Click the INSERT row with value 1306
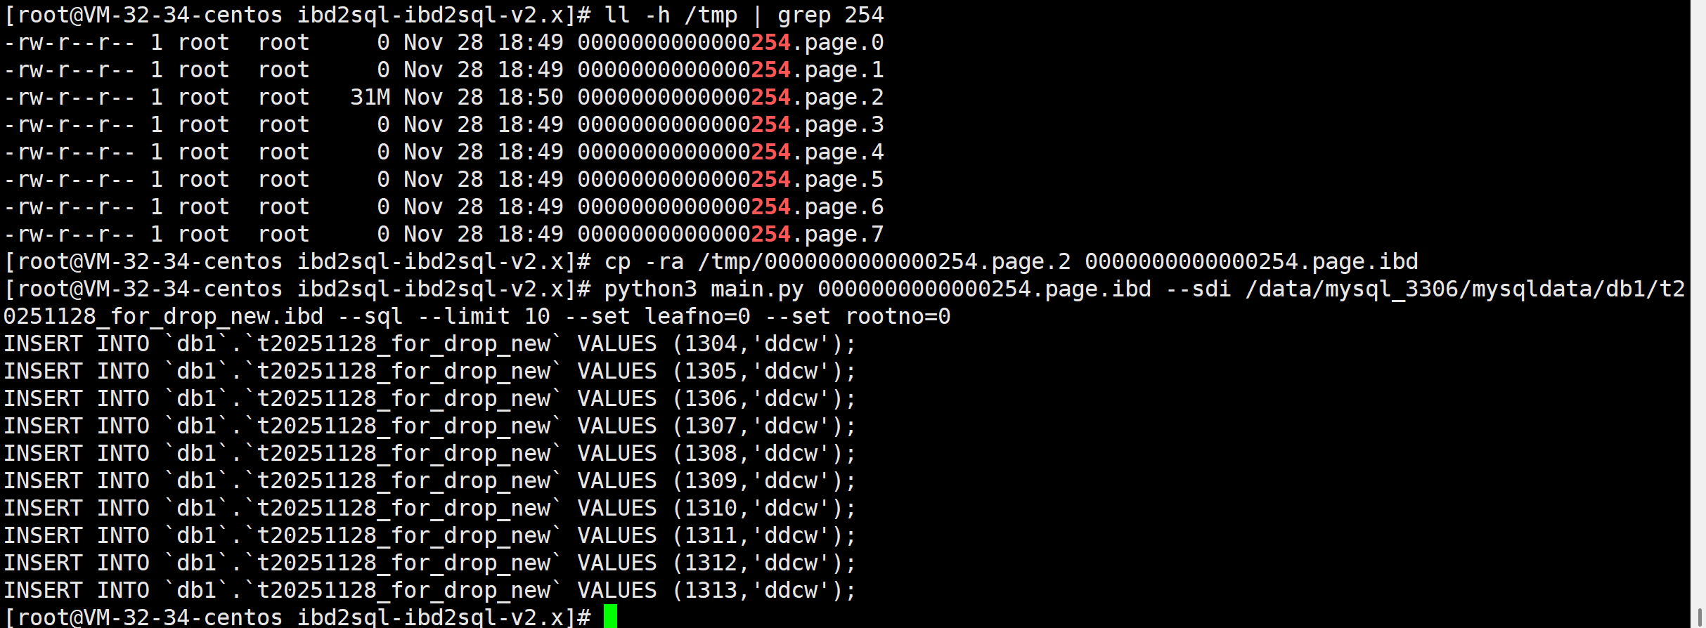 pyautogui.click(x=430, y=399)
